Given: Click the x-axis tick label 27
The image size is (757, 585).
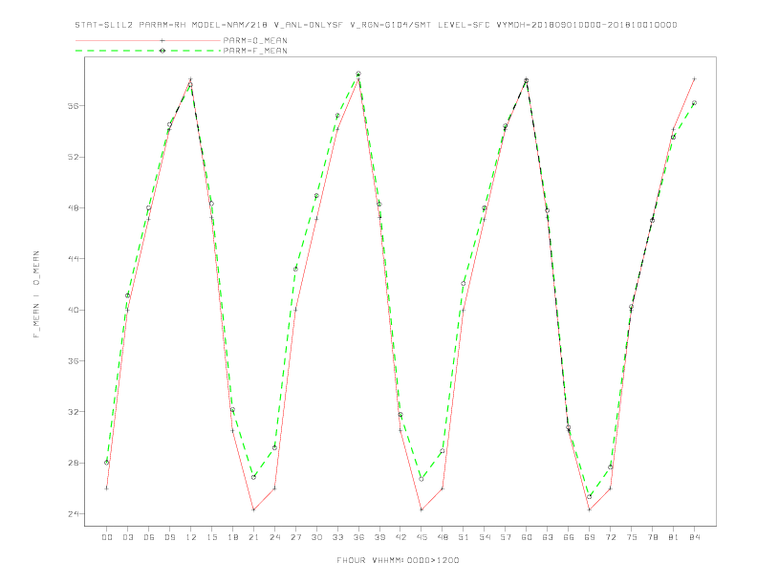Looking at the screenshot, I should (x=295, y=537).
